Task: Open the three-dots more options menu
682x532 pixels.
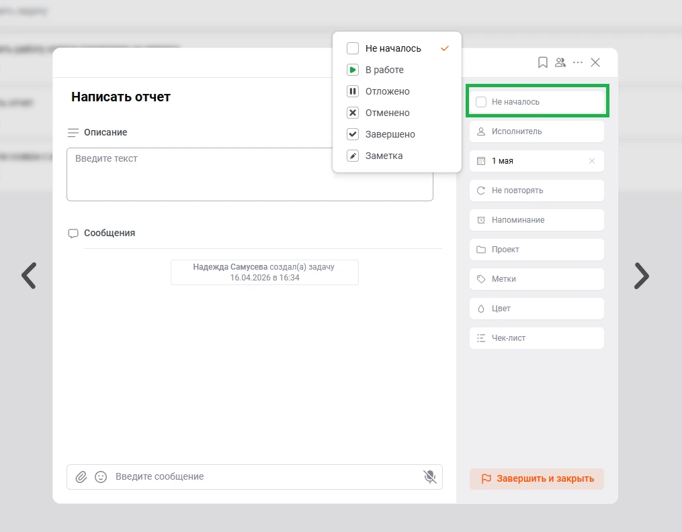Action: click(578, 62)
